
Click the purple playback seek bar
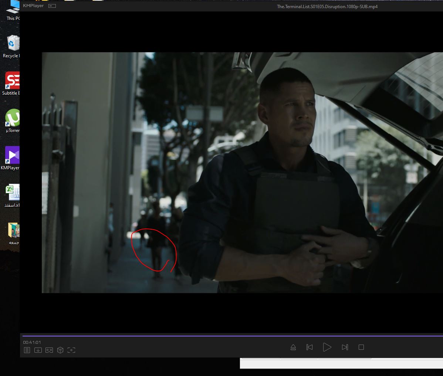pyautogui.click(x=222, y=336)
